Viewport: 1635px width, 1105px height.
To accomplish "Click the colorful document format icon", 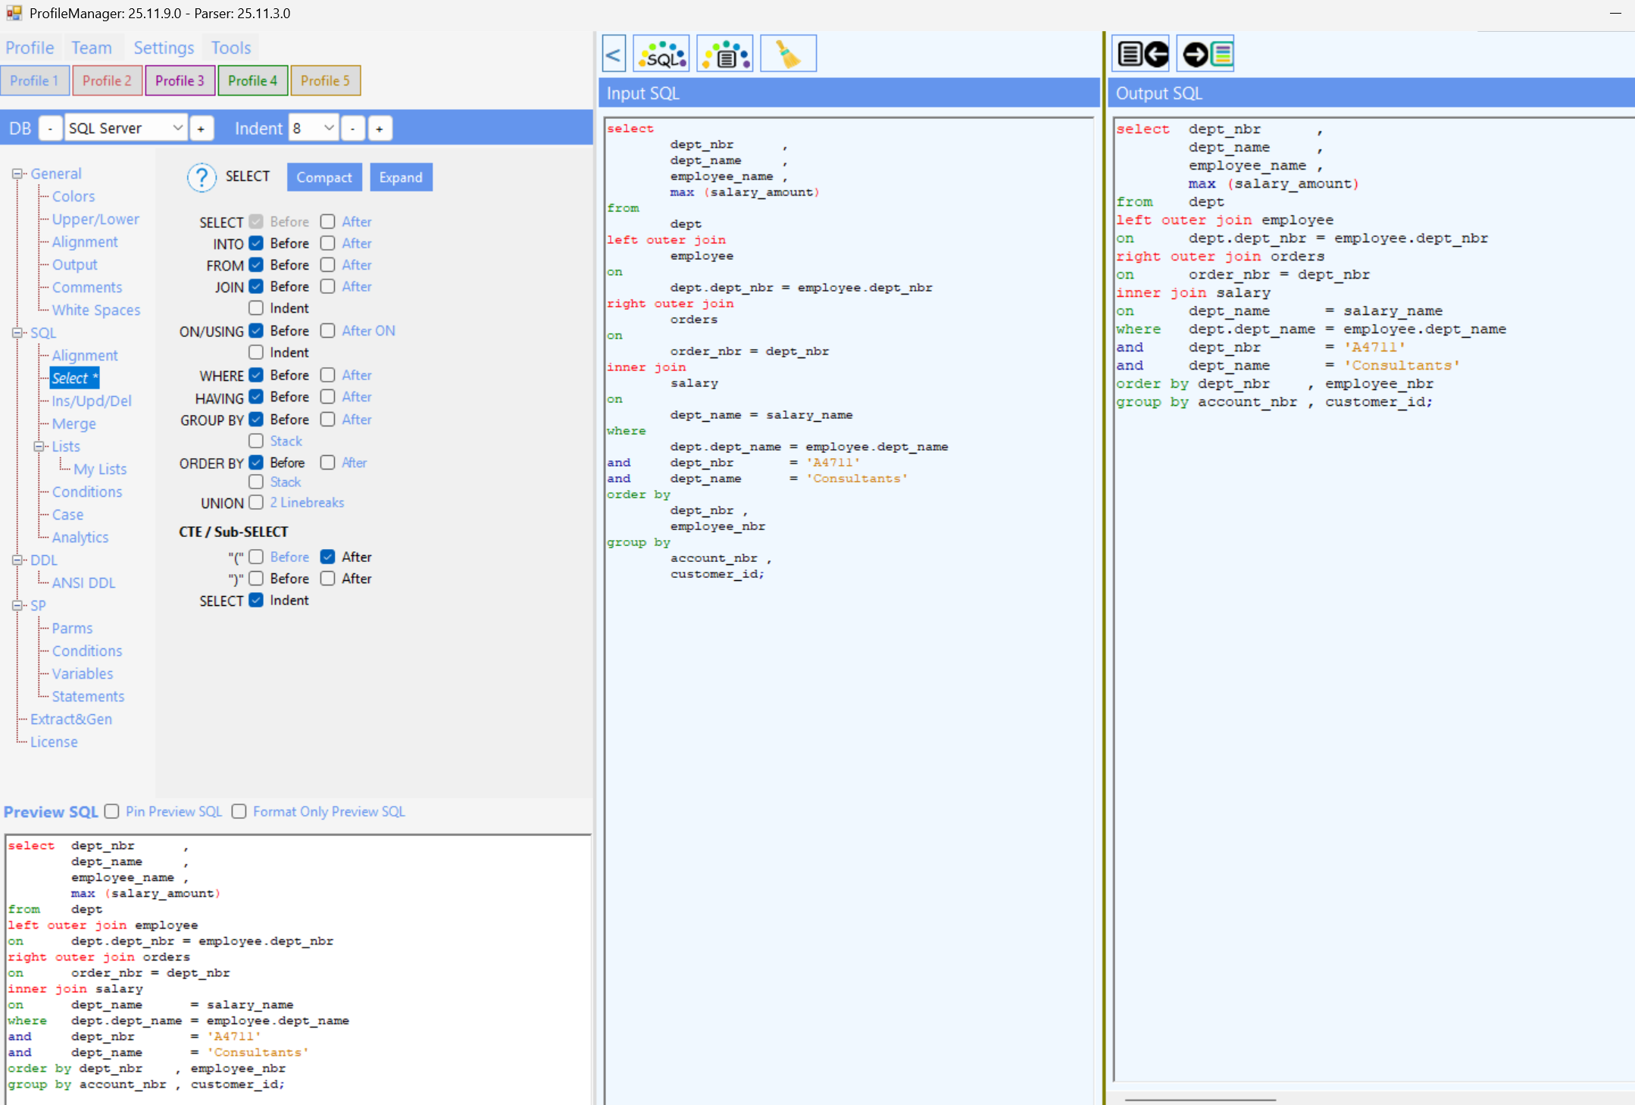I will pos(725,55).
